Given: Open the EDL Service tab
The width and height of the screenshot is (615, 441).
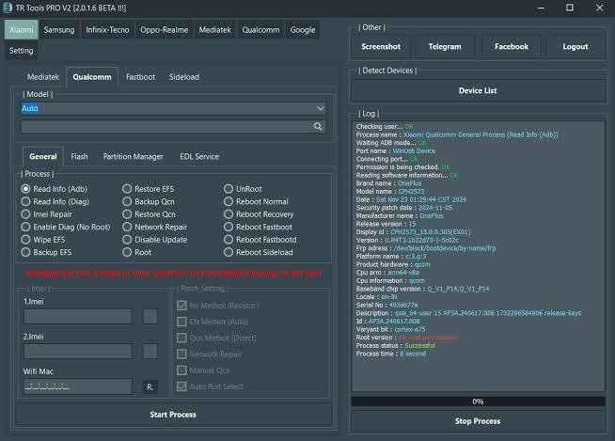Looking at the screenshot, I should coord(199,156).
